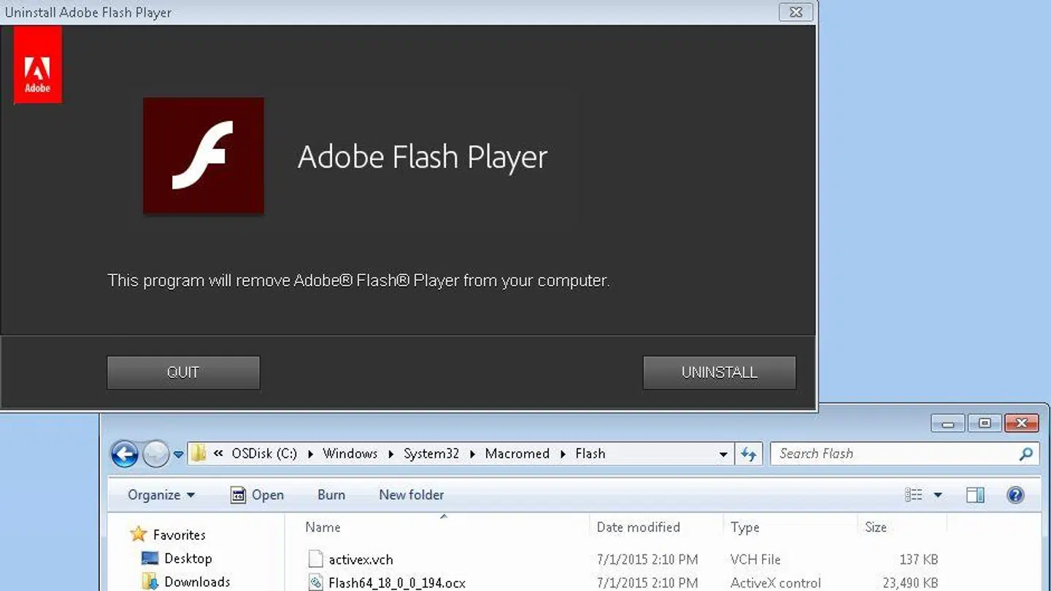Click the Adobe logo icon

click(x=37, y=64)
